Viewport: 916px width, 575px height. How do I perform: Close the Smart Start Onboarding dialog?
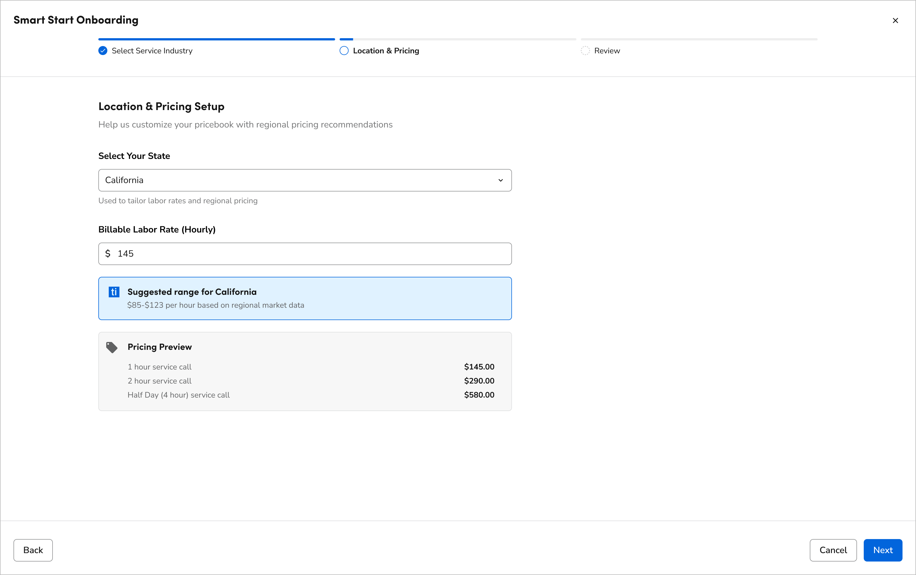pos(895,20)
